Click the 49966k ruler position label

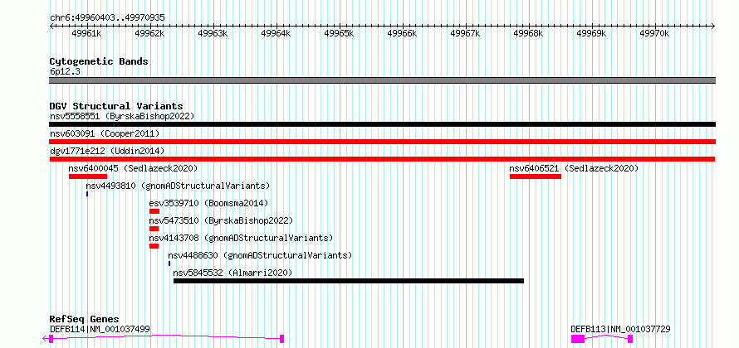(403, 33)
